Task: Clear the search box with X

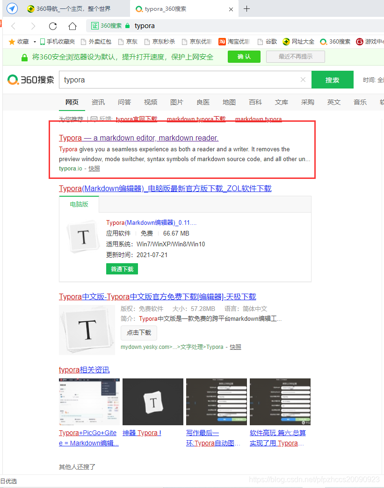Action: click(303, 80)
